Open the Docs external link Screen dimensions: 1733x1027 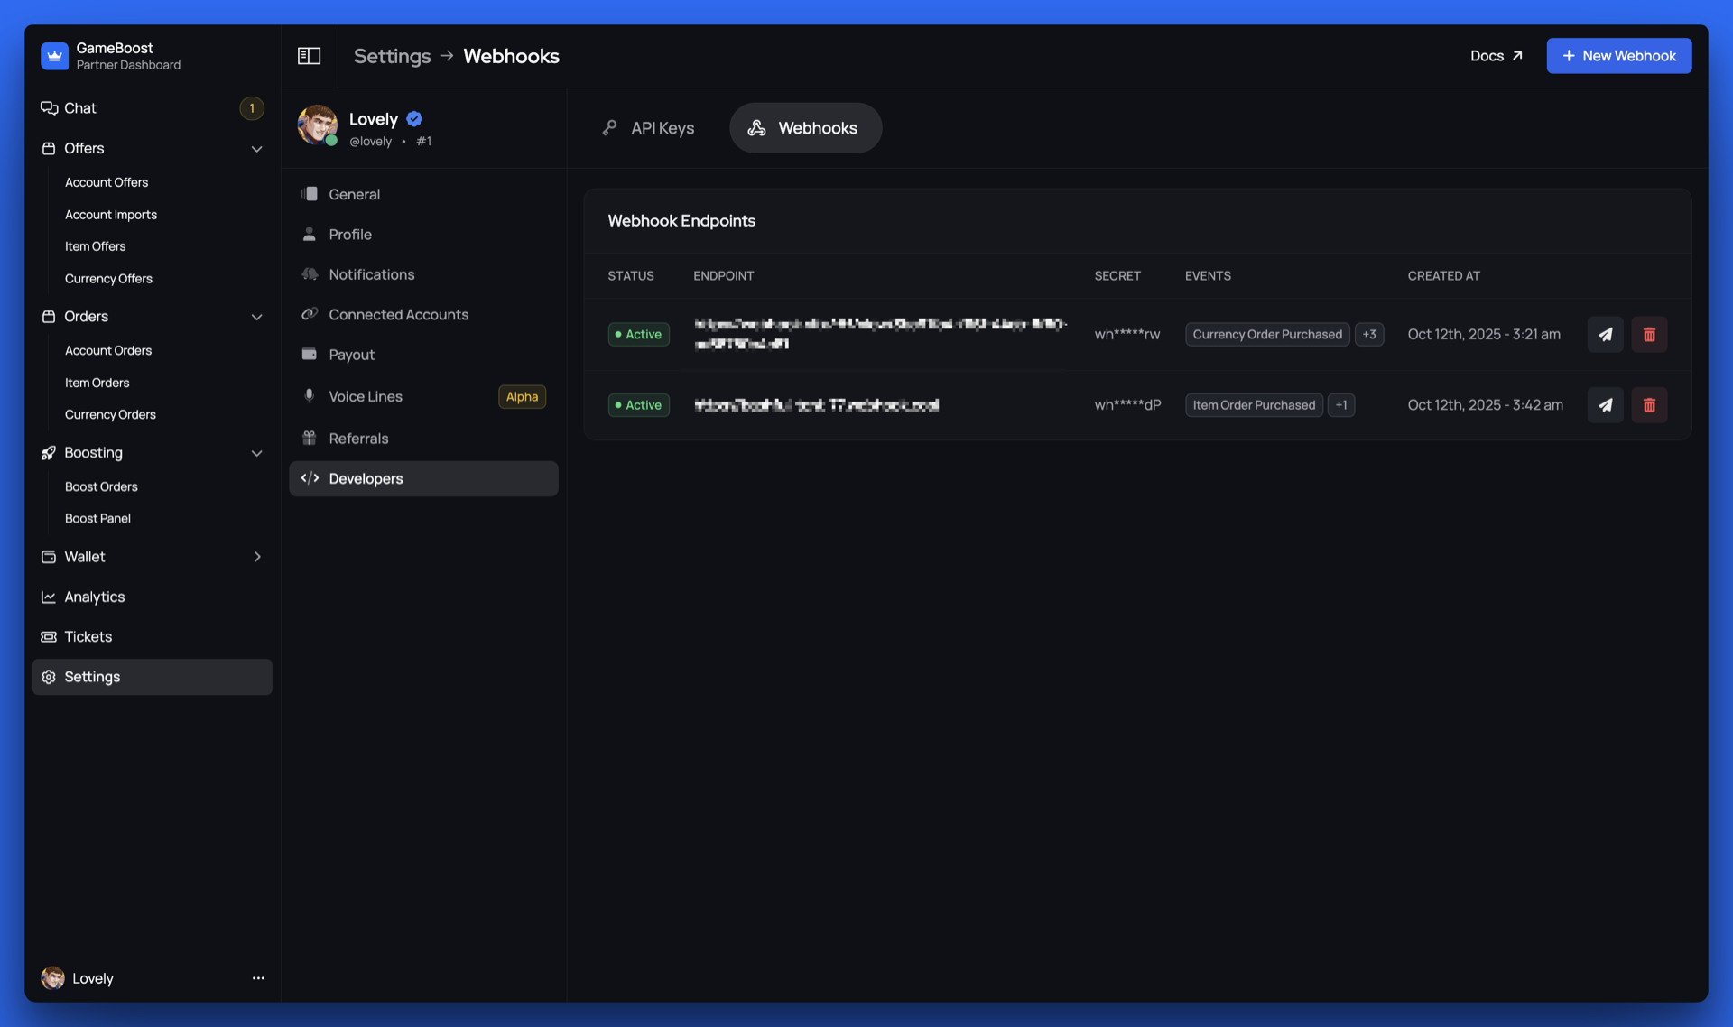tap(1496, 56)
